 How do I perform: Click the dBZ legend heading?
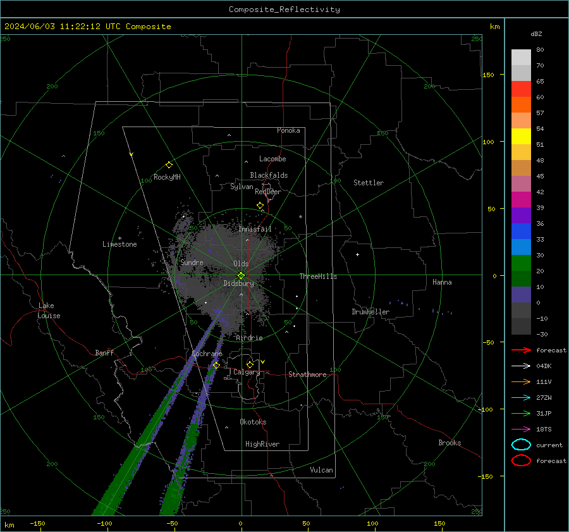[x=536, y=34]
